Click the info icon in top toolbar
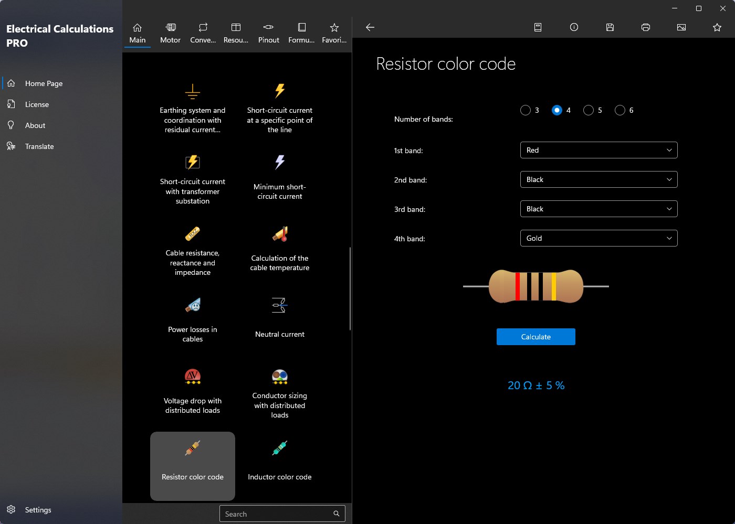 pos(574,27)
